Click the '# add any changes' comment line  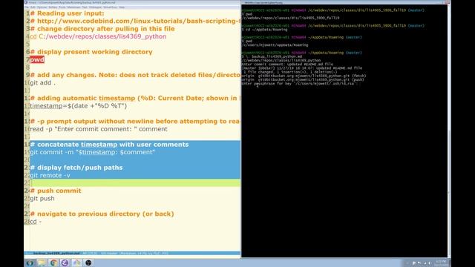[135, 75]
